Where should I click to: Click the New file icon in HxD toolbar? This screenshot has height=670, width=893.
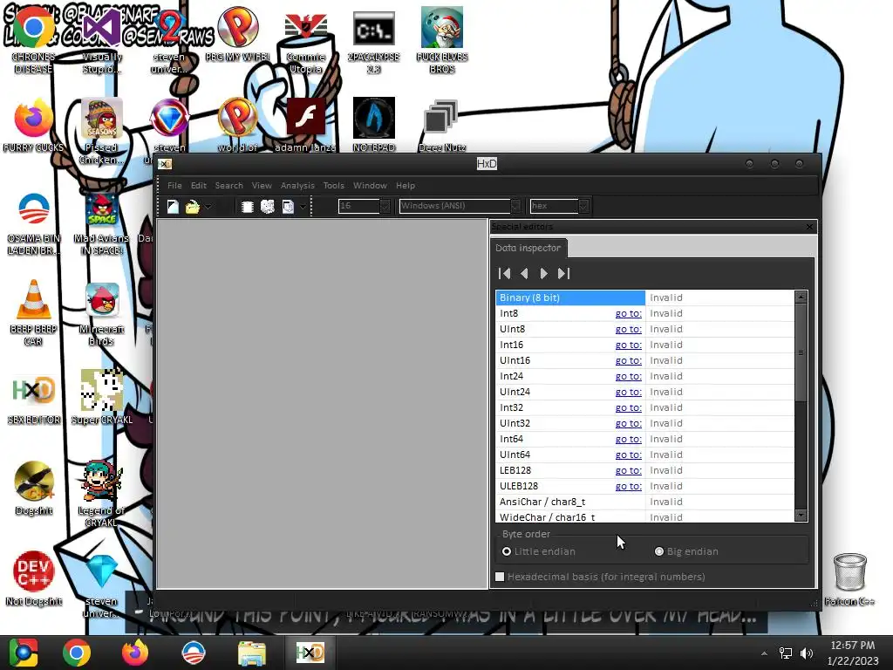point(173,206)
